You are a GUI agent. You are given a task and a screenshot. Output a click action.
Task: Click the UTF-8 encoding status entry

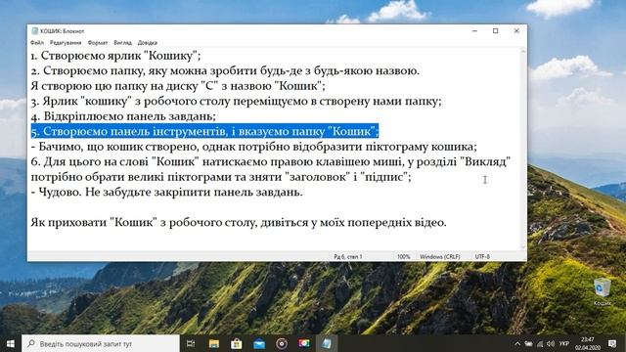click(x=482, y=256)
